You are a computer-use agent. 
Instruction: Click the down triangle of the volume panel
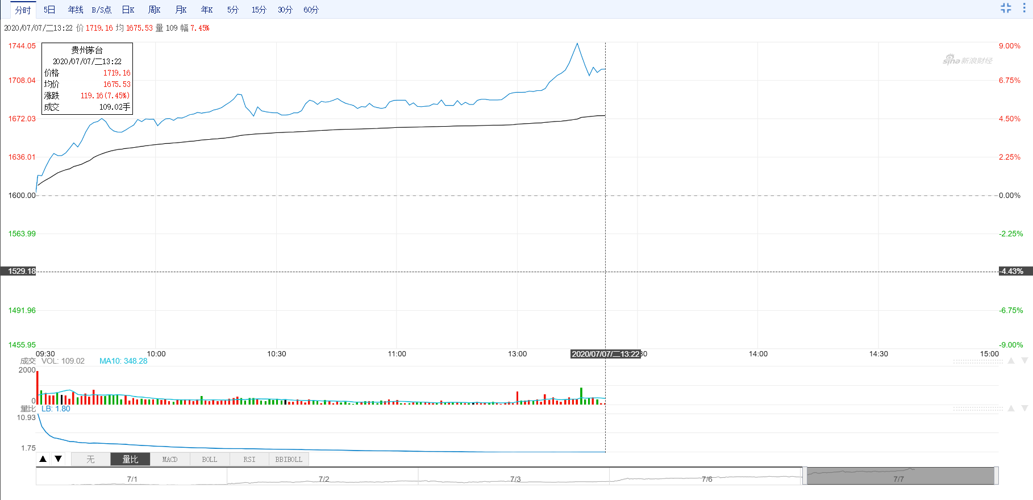(x=1025, y=361)
